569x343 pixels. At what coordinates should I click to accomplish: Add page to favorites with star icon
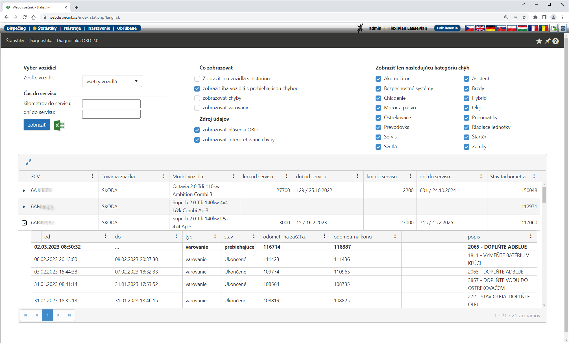click(539, 41)
